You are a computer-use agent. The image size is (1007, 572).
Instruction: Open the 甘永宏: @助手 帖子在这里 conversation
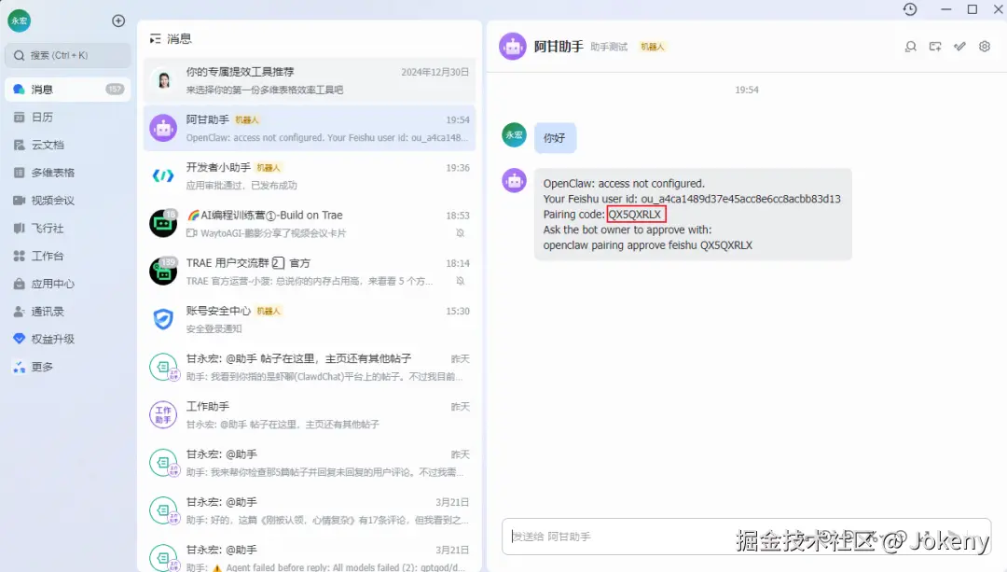309,367
